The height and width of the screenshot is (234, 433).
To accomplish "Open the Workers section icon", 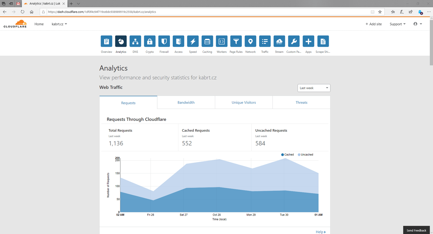I will click(222, 41).
